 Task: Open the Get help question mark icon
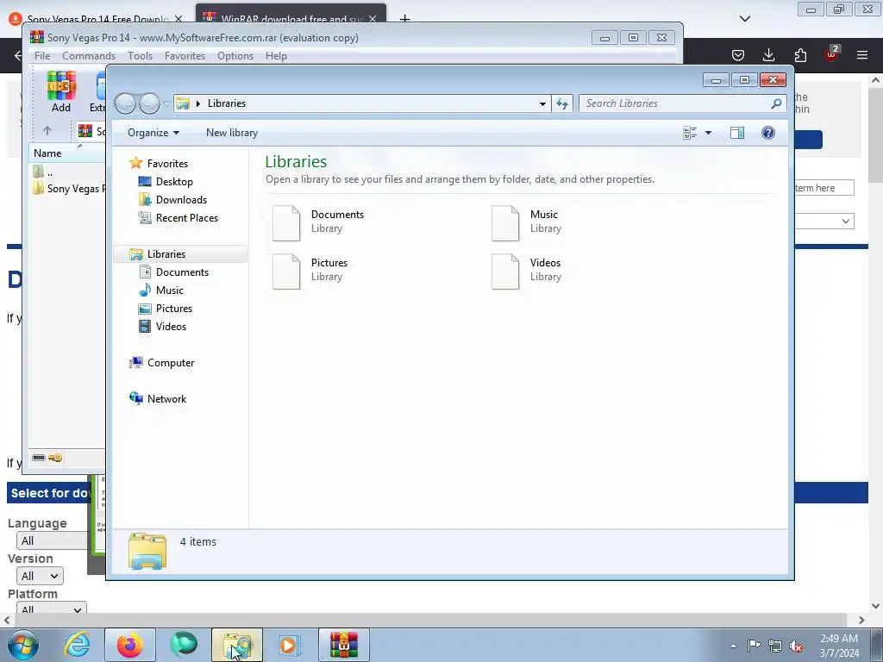pos(767,133)
